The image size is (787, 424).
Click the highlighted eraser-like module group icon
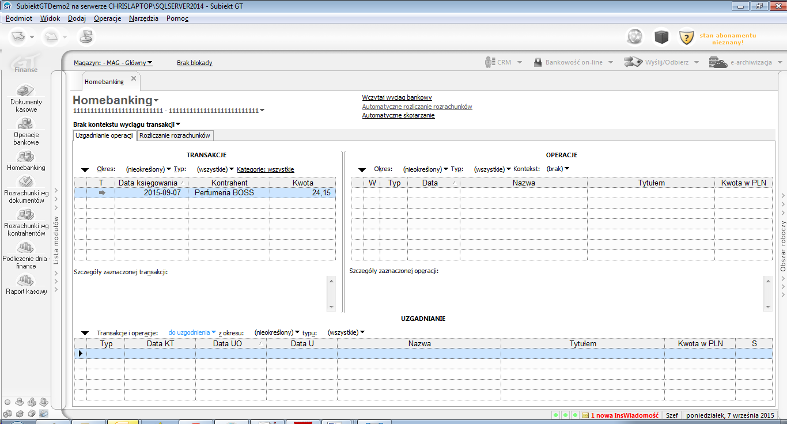[44, 413]
